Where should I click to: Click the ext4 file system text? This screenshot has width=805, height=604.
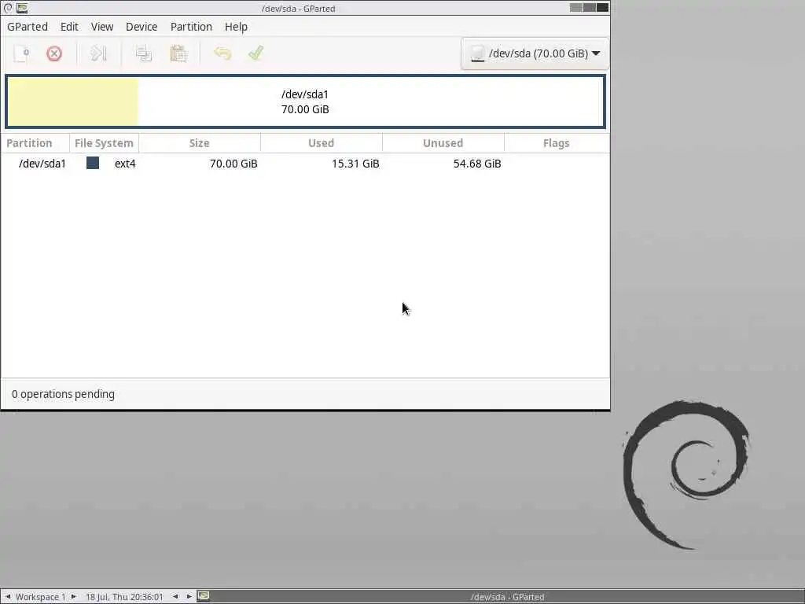(x=125, y=164)
